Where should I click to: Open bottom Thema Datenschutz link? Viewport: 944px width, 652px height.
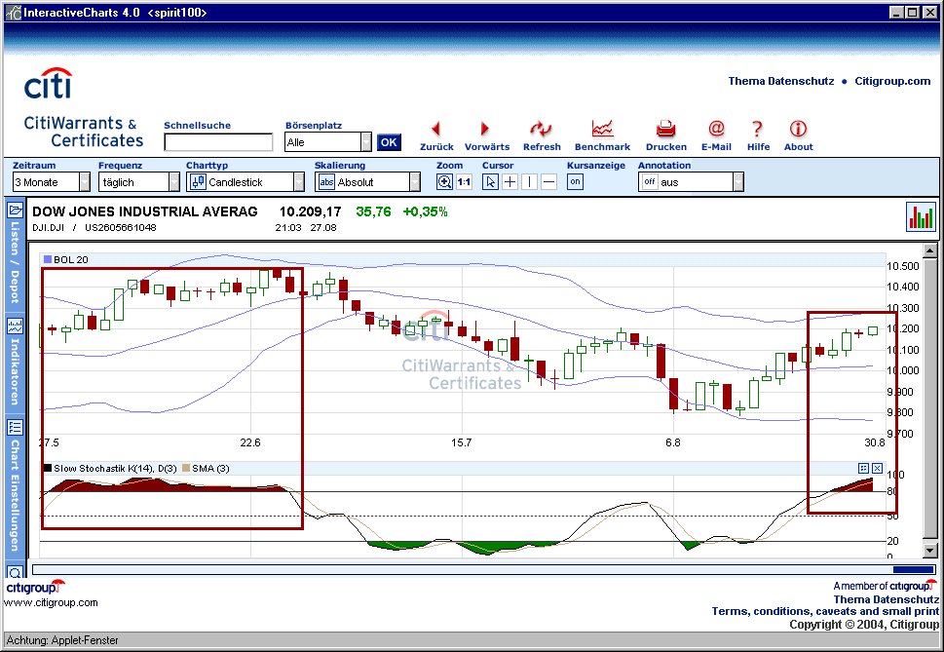[886, 599]
